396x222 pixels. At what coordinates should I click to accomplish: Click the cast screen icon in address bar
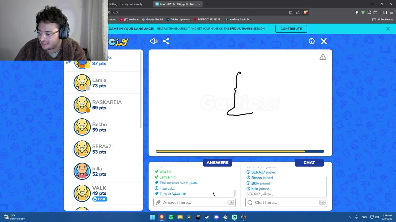[x=291, y=12]
